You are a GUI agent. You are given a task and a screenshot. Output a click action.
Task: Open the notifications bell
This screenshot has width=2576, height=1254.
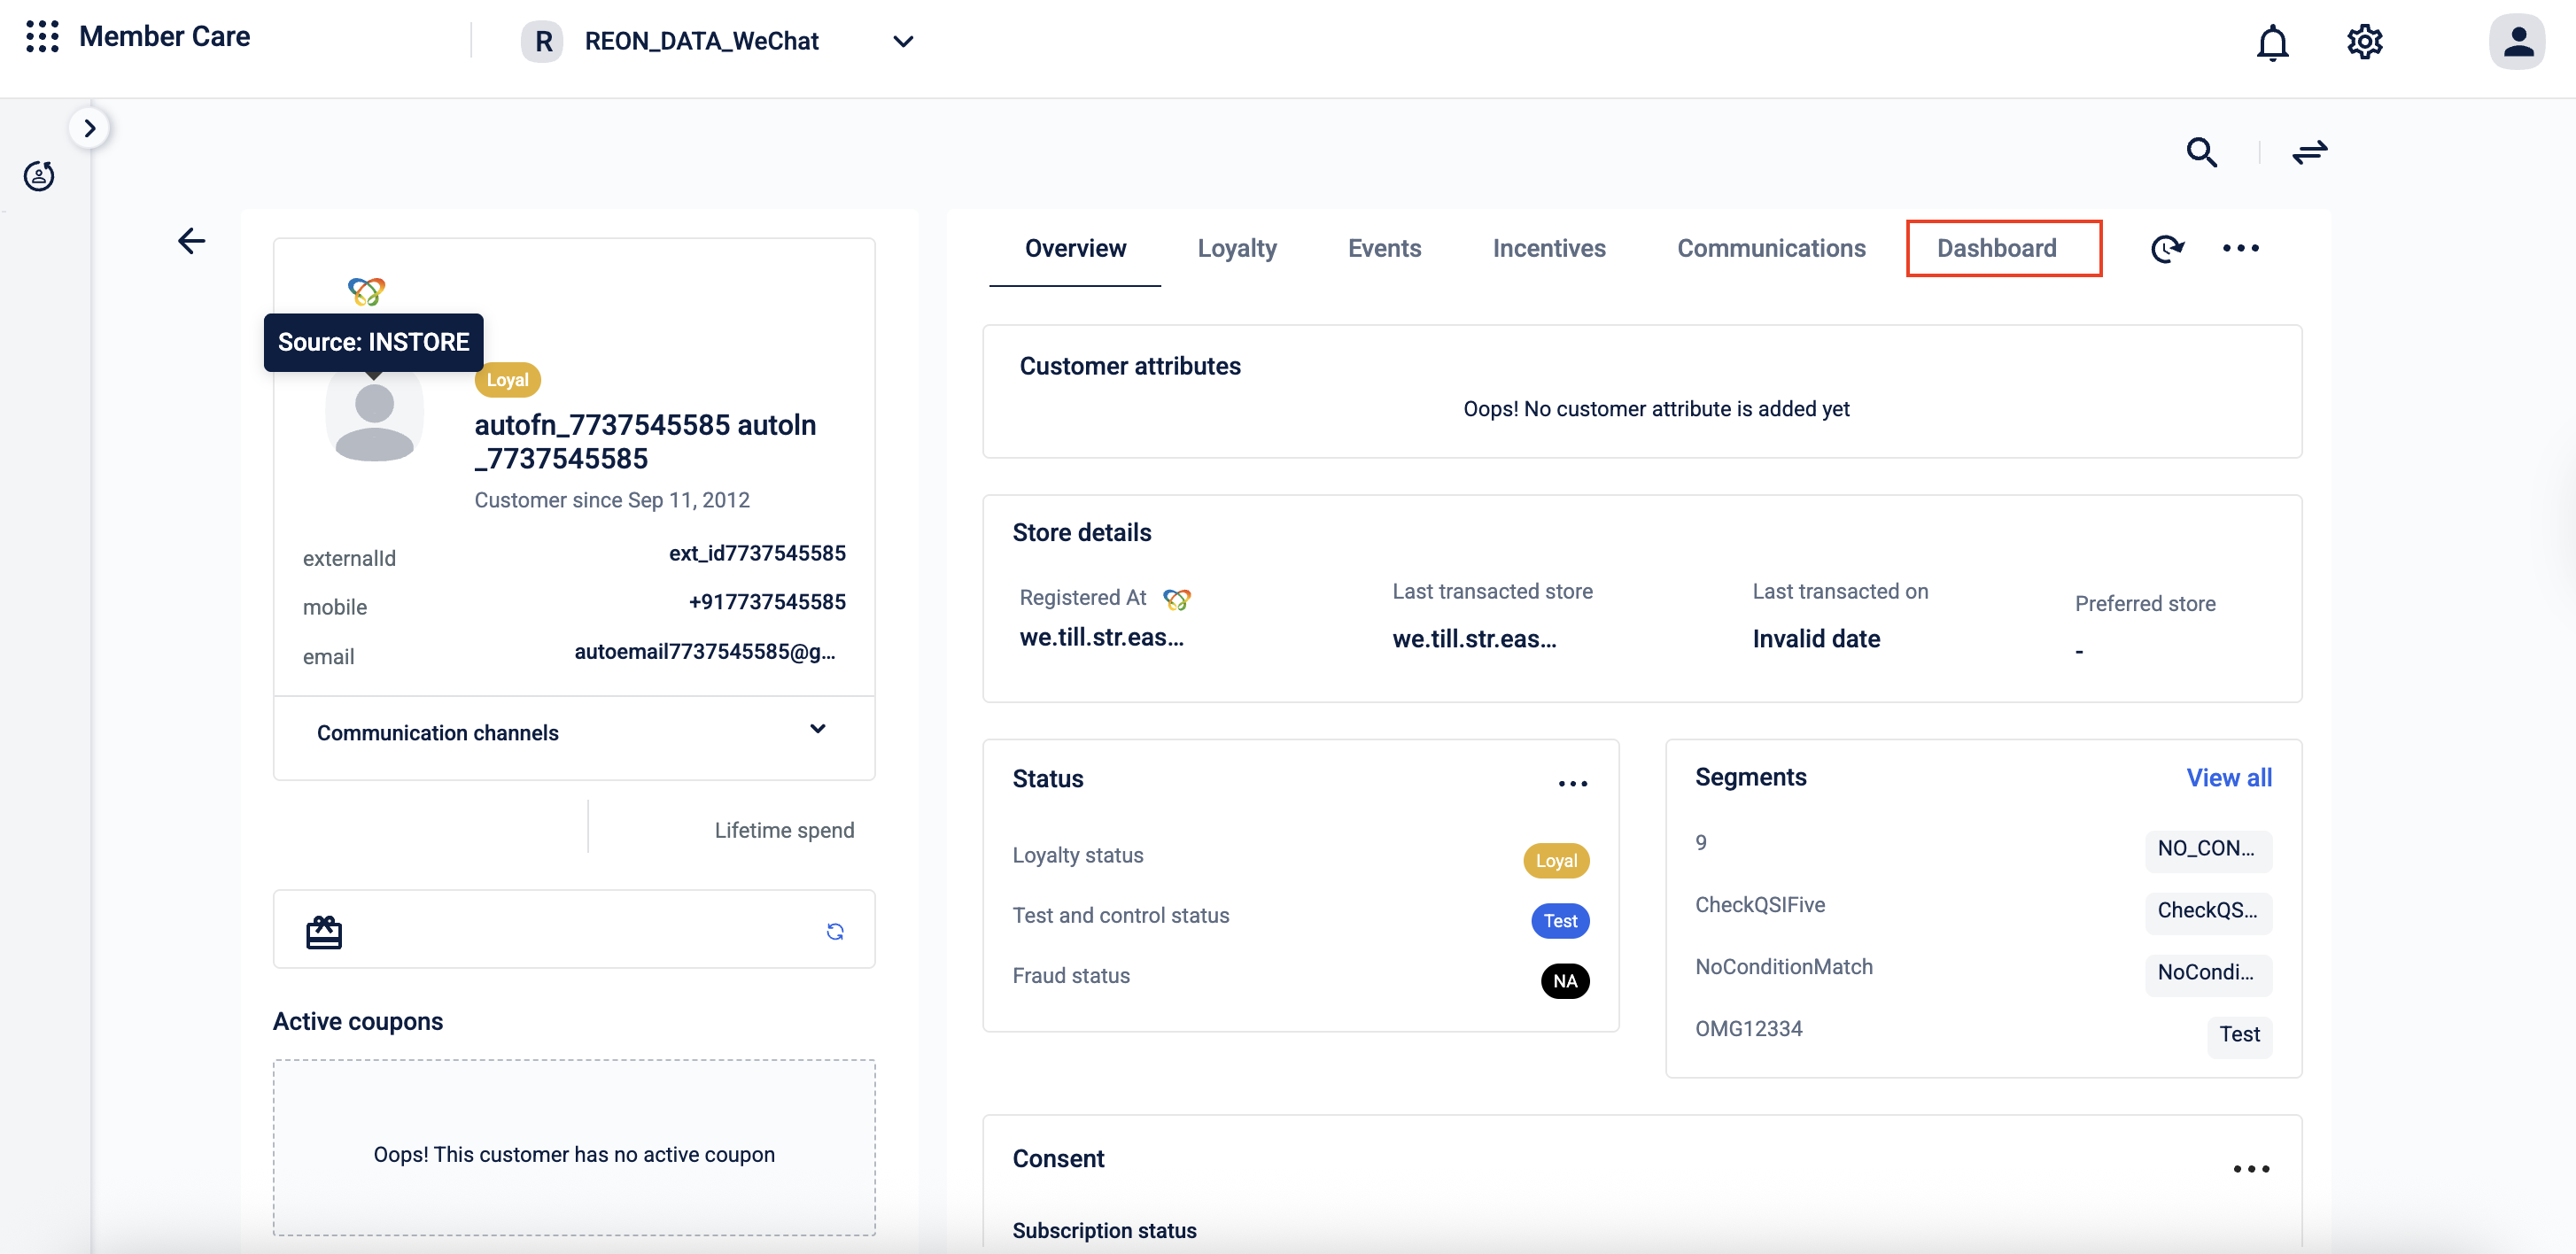tap(2271, 42)
